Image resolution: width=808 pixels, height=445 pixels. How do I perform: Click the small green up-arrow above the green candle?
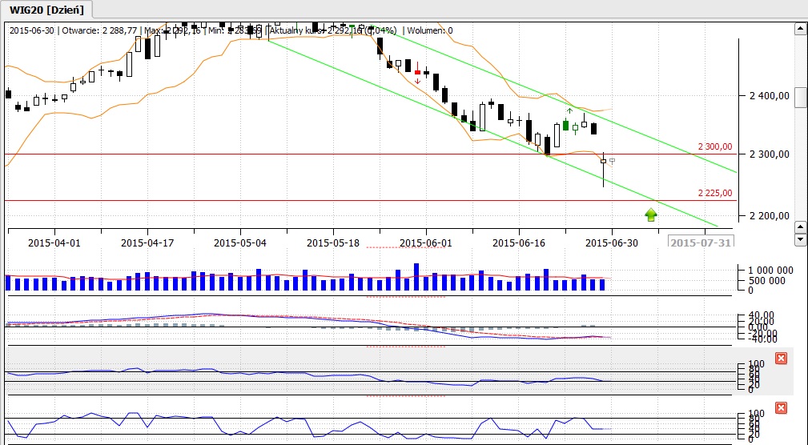click(x=569, y=110)
